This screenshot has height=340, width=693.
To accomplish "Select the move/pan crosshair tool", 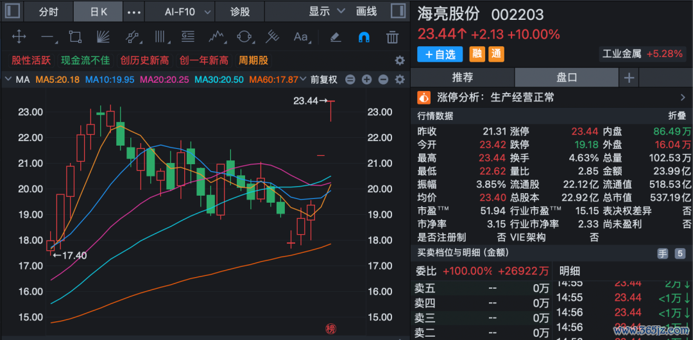I will [19, 37].
